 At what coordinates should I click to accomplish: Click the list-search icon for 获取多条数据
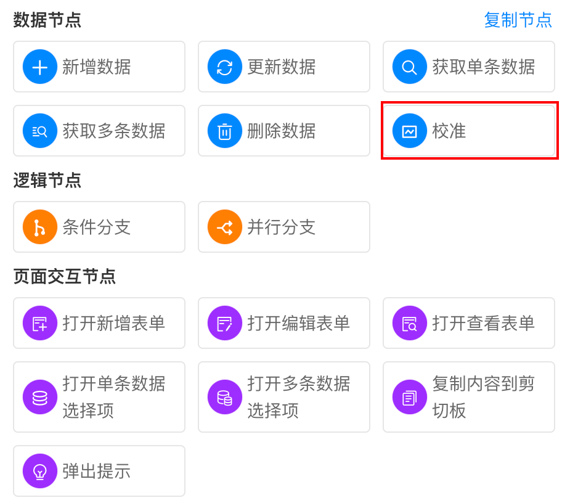pos(40,131)
